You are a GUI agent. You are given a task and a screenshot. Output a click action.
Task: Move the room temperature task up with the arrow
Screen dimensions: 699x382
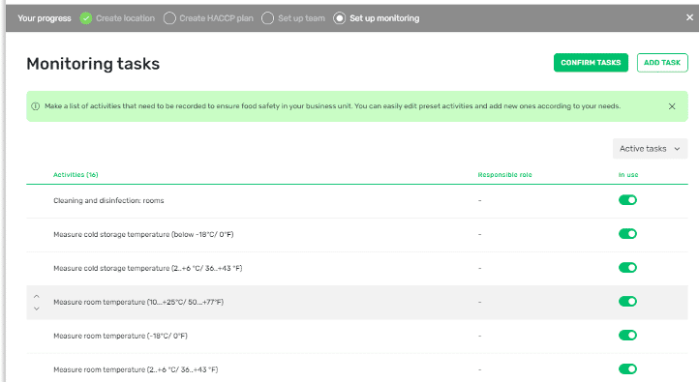click(x=37, y=296)
